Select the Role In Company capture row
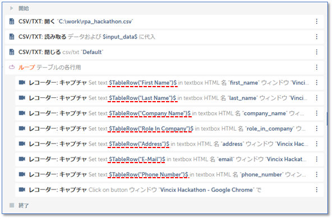The image size is (333, 219). point(169,128)
